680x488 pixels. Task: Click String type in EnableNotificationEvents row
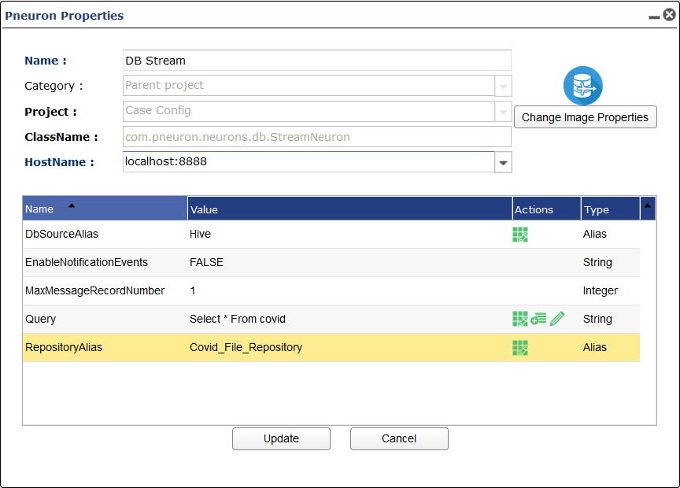click(x=597, y=262)
